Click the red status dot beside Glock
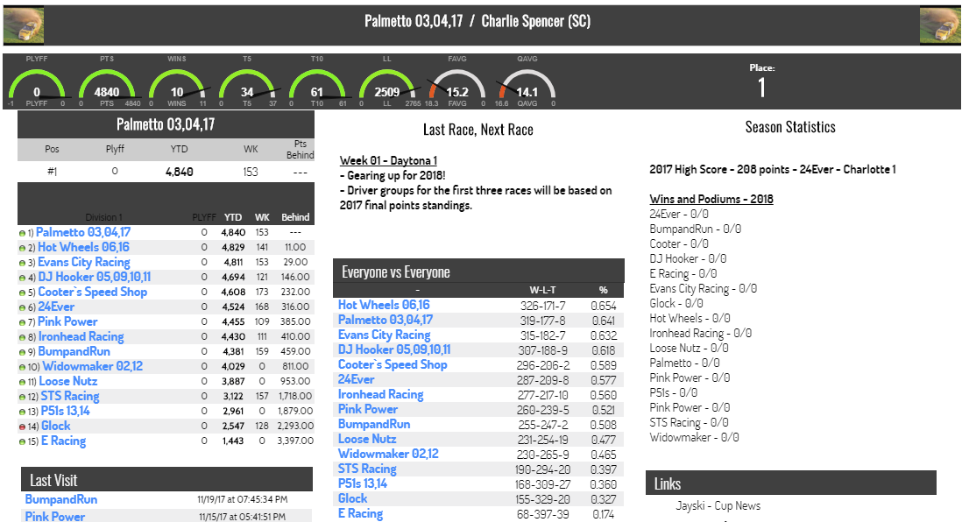The image size is (969, 522). (23, 427)
